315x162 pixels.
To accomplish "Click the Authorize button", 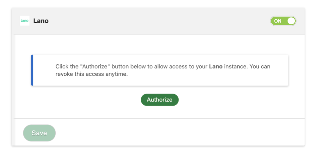I will (x=160, y=100).
